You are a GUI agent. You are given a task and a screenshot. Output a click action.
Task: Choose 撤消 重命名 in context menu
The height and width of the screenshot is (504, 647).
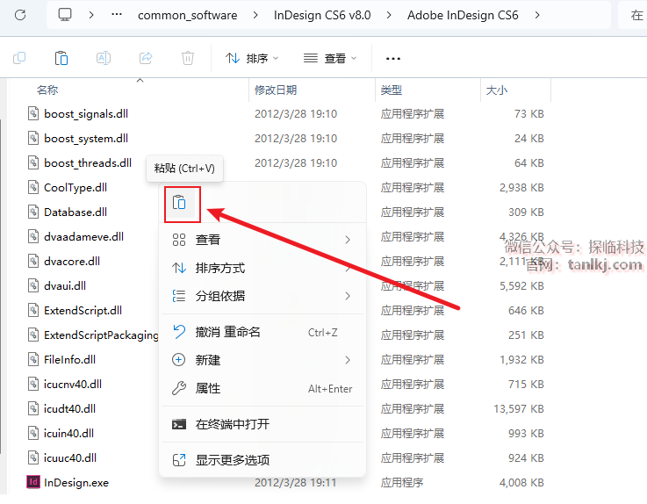click(262, 332)
